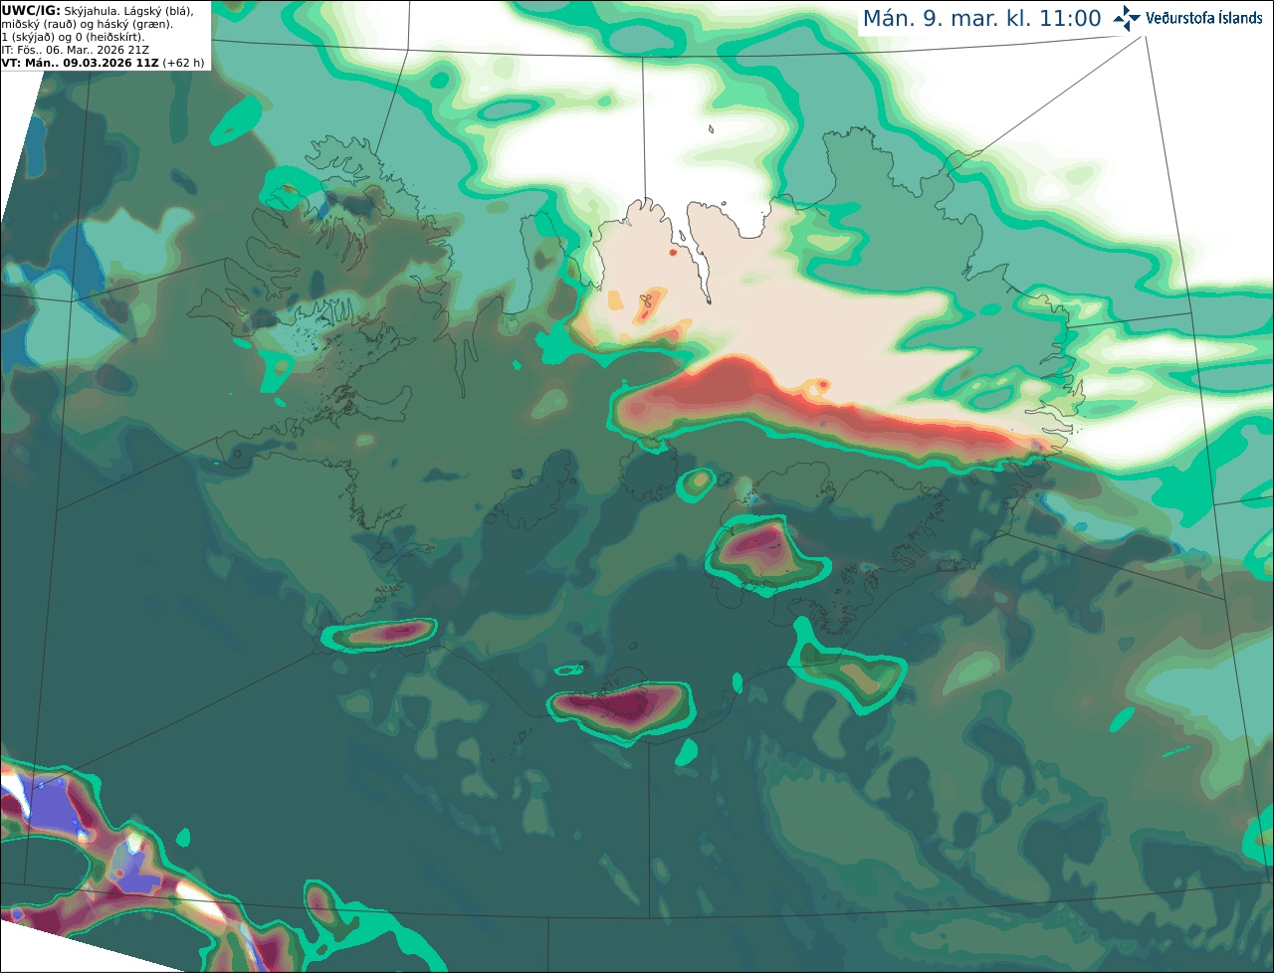Click the 'UWC/IG:' legend heading

click(x=31, y=10)
